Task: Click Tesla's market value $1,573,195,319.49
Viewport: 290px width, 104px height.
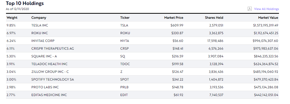Action: [266, 25]
